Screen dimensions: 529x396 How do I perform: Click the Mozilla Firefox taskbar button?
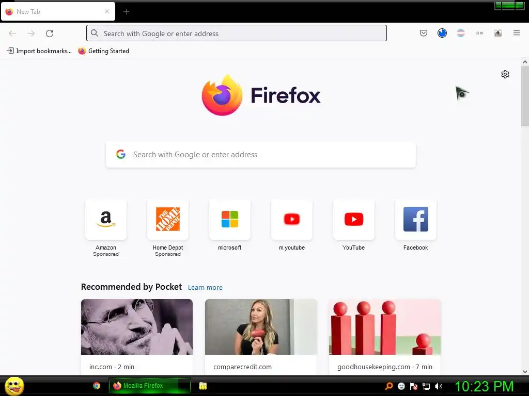pyautogui.click(x=150, y=386)
